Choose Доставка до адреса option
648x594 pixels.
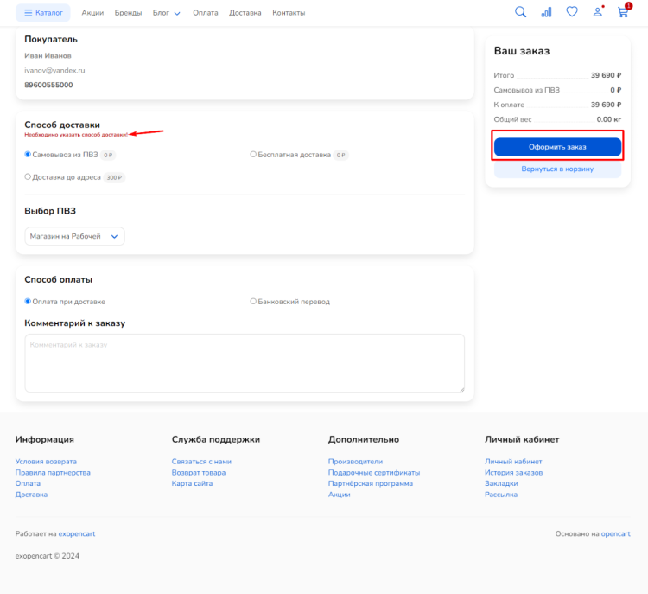coord(28,177)
